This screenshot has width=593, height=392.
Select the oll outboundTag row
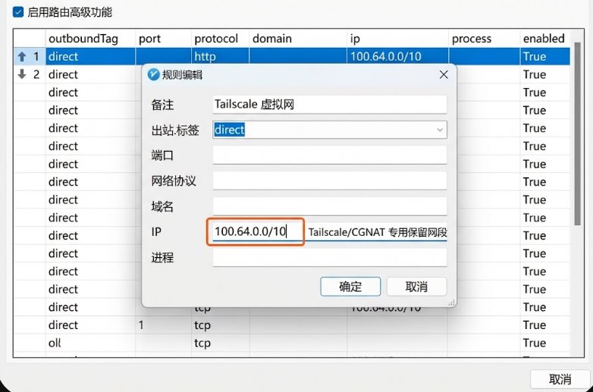pos(90,343)
